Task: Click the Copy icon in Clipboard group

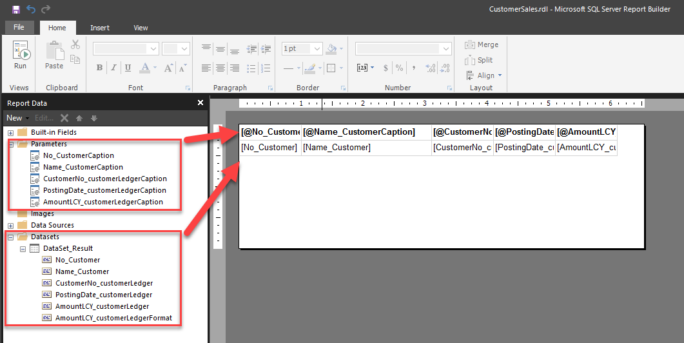Action: (x=75, y=59)
